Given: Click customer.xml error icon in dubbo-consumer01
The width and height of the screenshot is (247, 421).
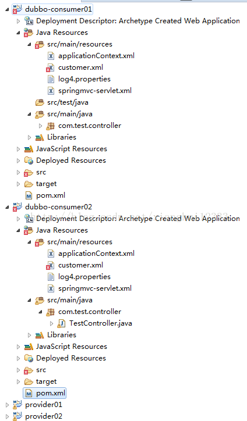Looking at the screenshot, I should pos(50,67).
